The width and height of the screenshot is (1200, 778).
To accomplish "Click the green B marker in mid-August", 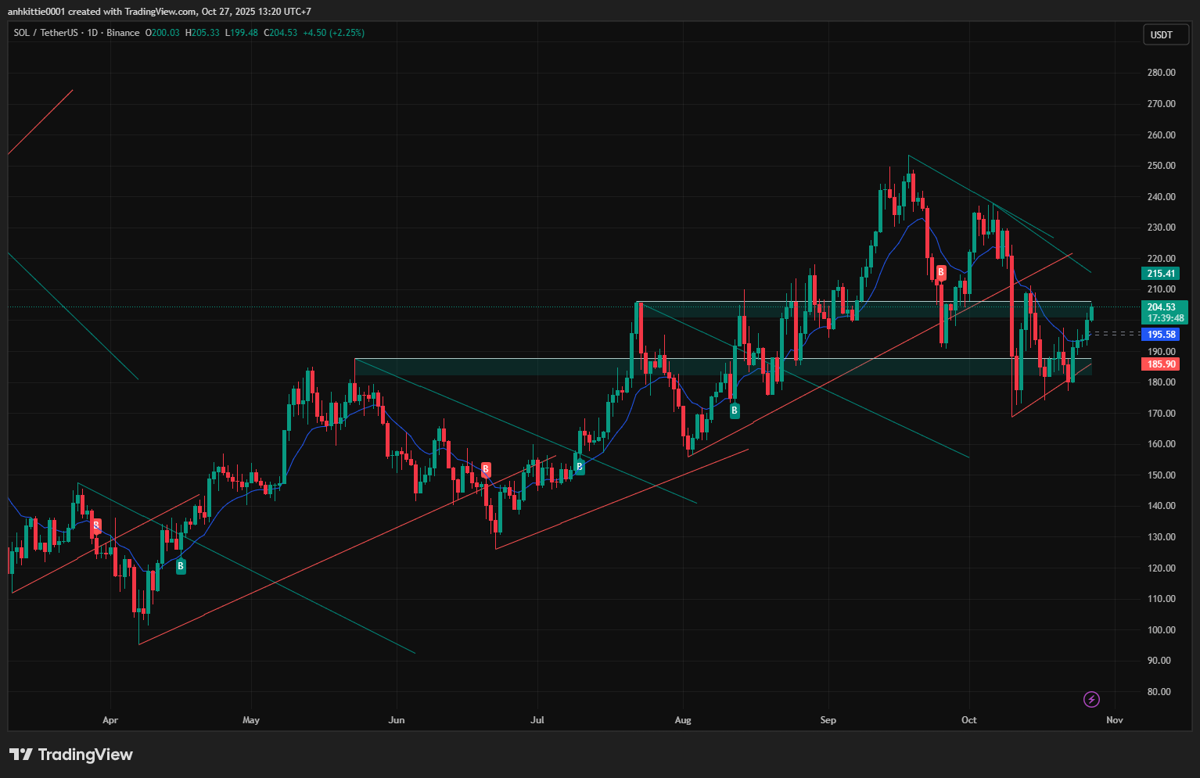I will coord(735,411).
